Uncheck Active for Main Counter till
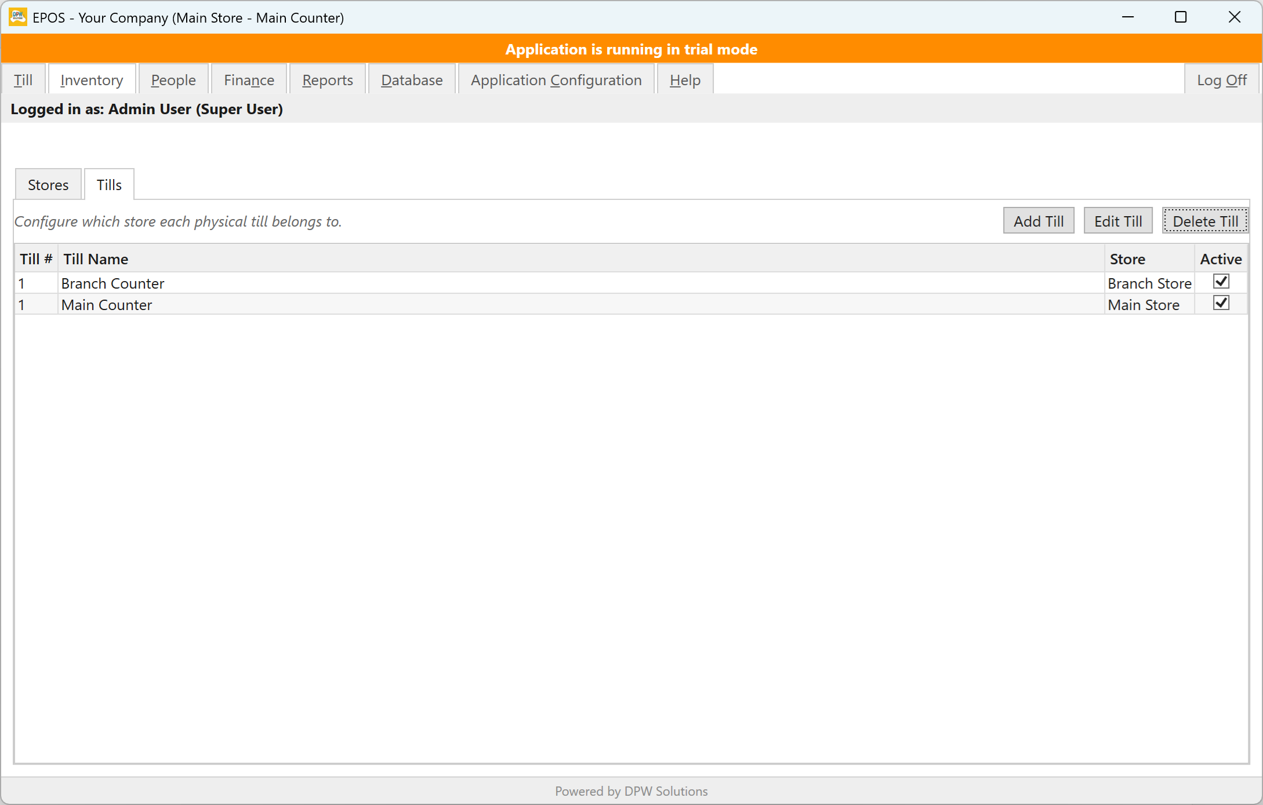Screen dimensions: 1263x805 1221,303
